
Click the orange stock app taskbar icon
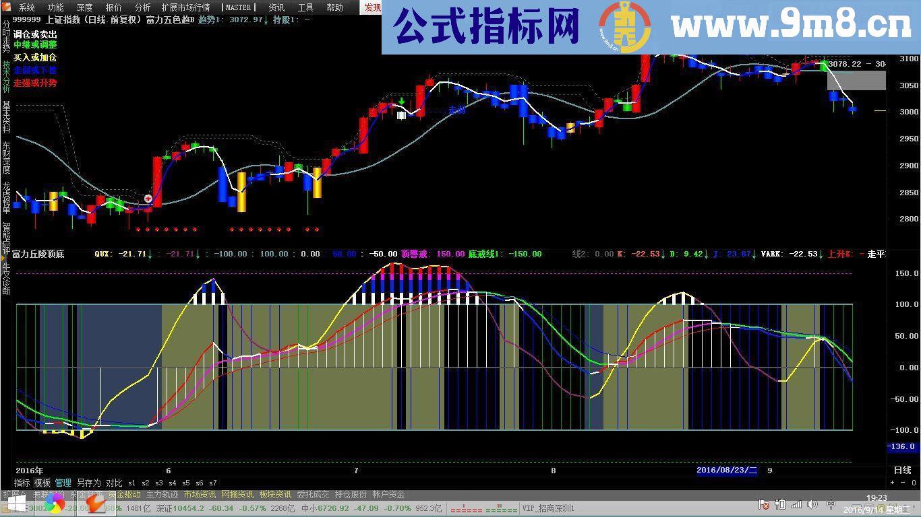tap(96, 504)
